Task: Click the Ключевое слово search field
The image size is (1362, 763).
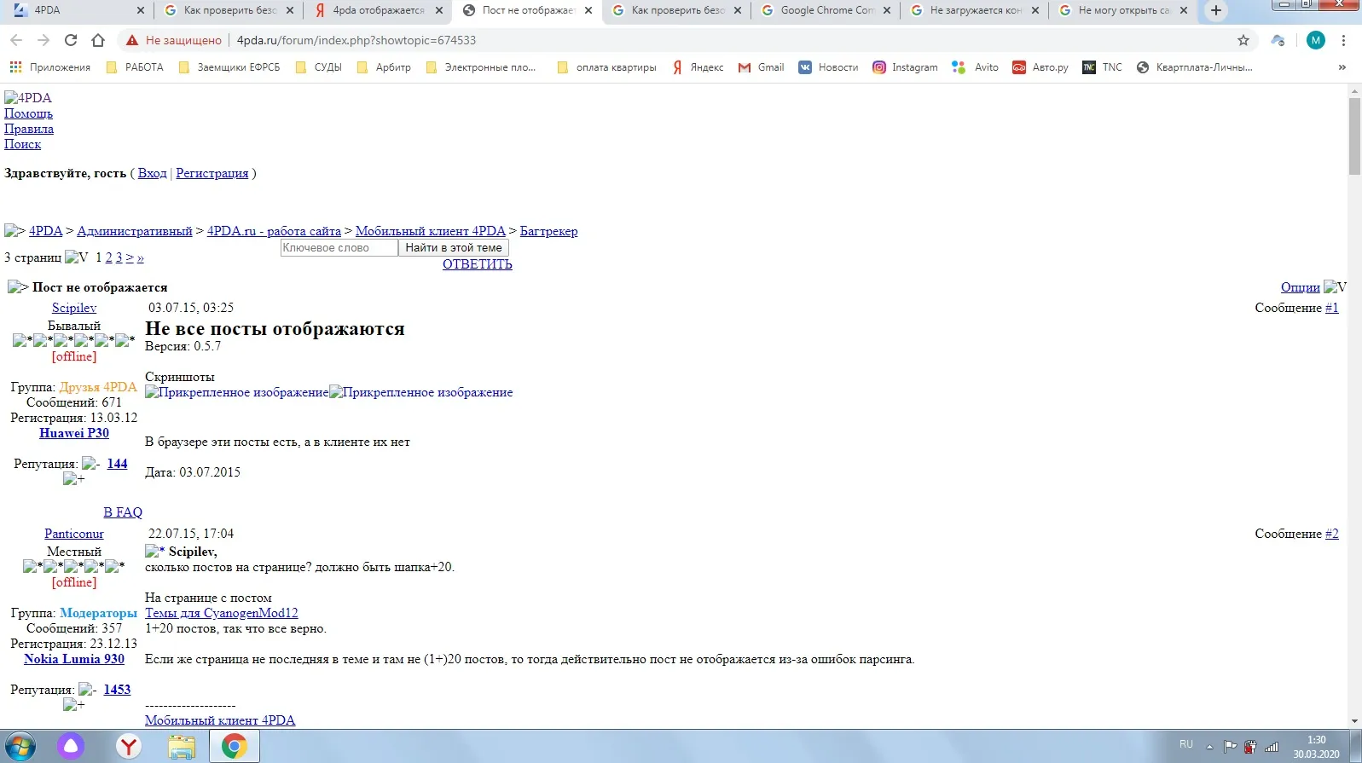Action: [x=339, y=248]
